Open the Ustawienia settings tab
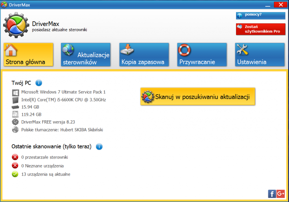 (x=260, y=54)
